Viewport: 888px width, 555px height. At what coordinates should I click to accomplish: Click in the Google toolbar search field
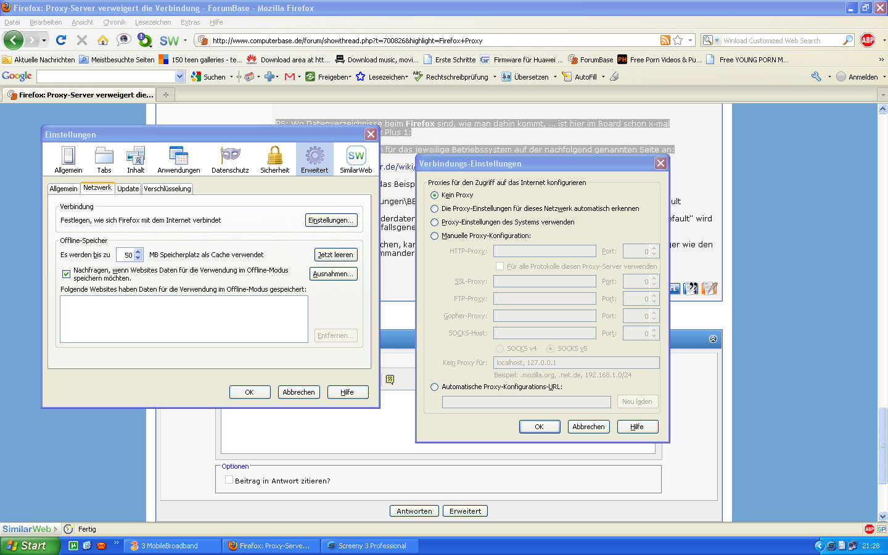(x=106, y=76)
